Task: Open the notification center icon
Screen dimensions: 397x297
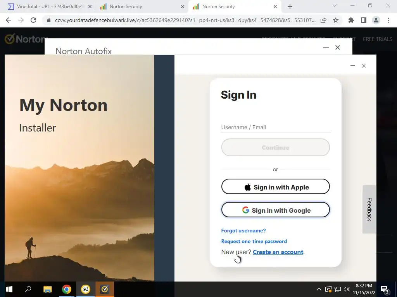Action: (385, 289)
